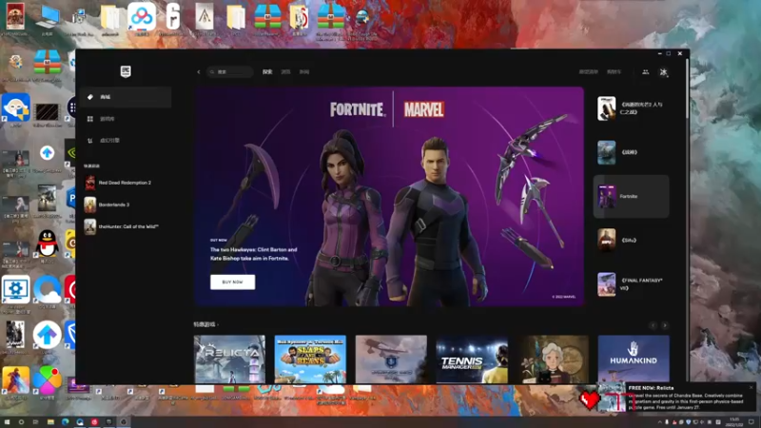Viewport: 761px width, 428px height.
Task: Open the account profile avatar
Action: point(663,72)
